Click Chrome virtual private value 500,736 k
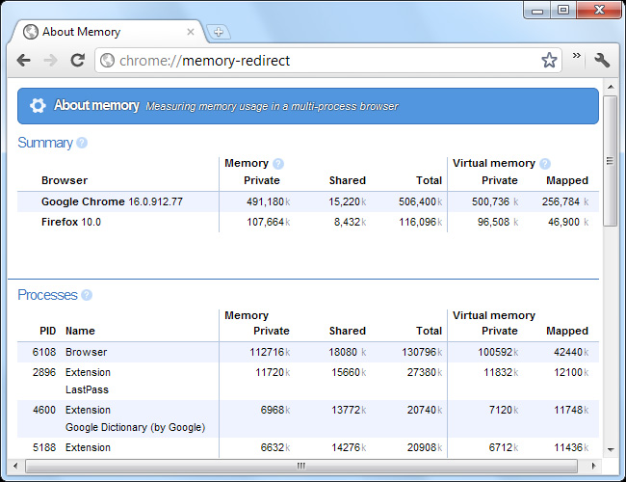The height and width of the screenshot is (482, 626). pos(495,201)
